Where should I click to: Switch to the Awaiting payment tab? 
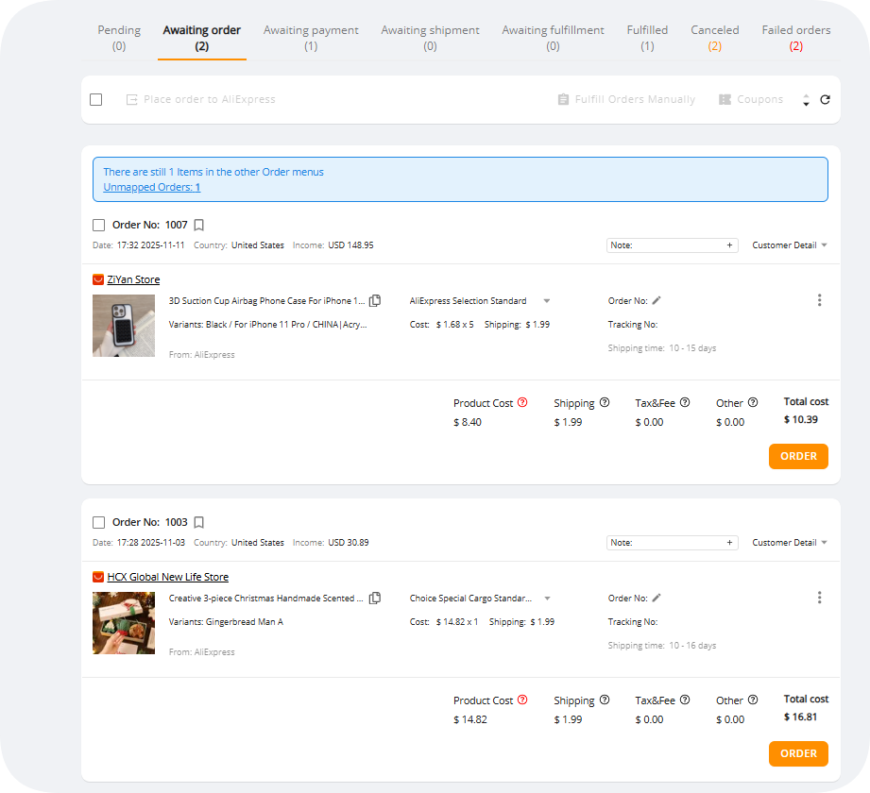311,37
